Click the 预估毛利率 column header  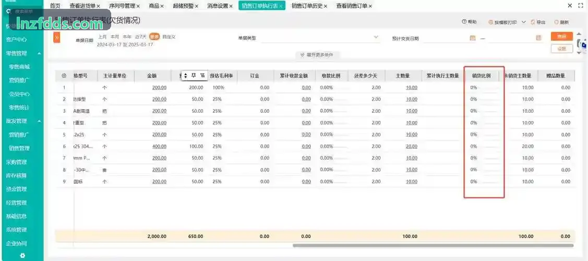point(221,76)
